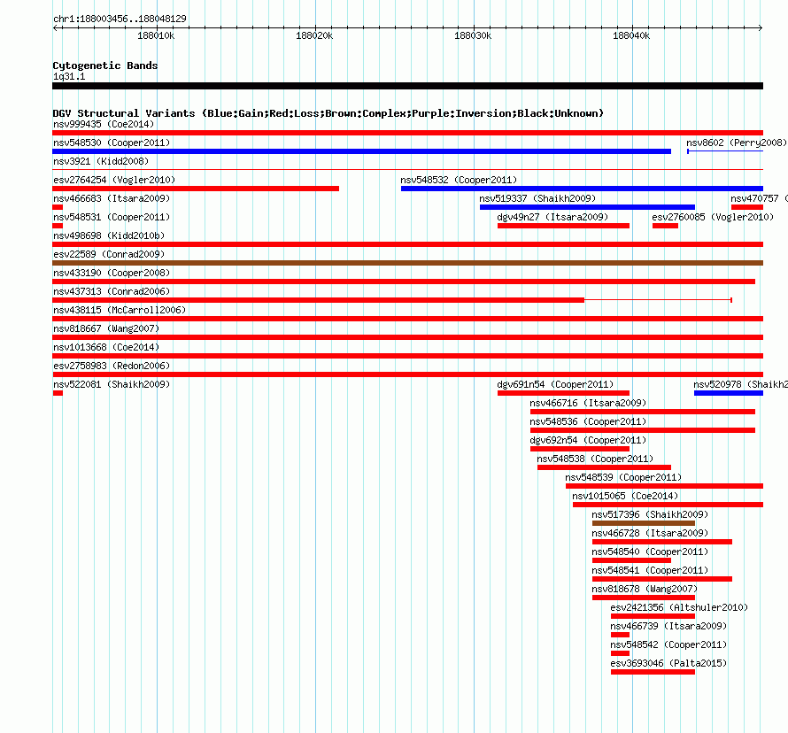Click nsv466683 (Itsara2009) label
788x733 pixels.
[112, 198]
